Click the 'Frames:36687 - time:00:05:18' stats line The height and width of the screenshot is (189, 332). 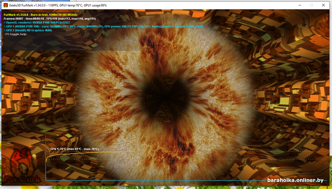pyautogui.click(x=50, y=19)
